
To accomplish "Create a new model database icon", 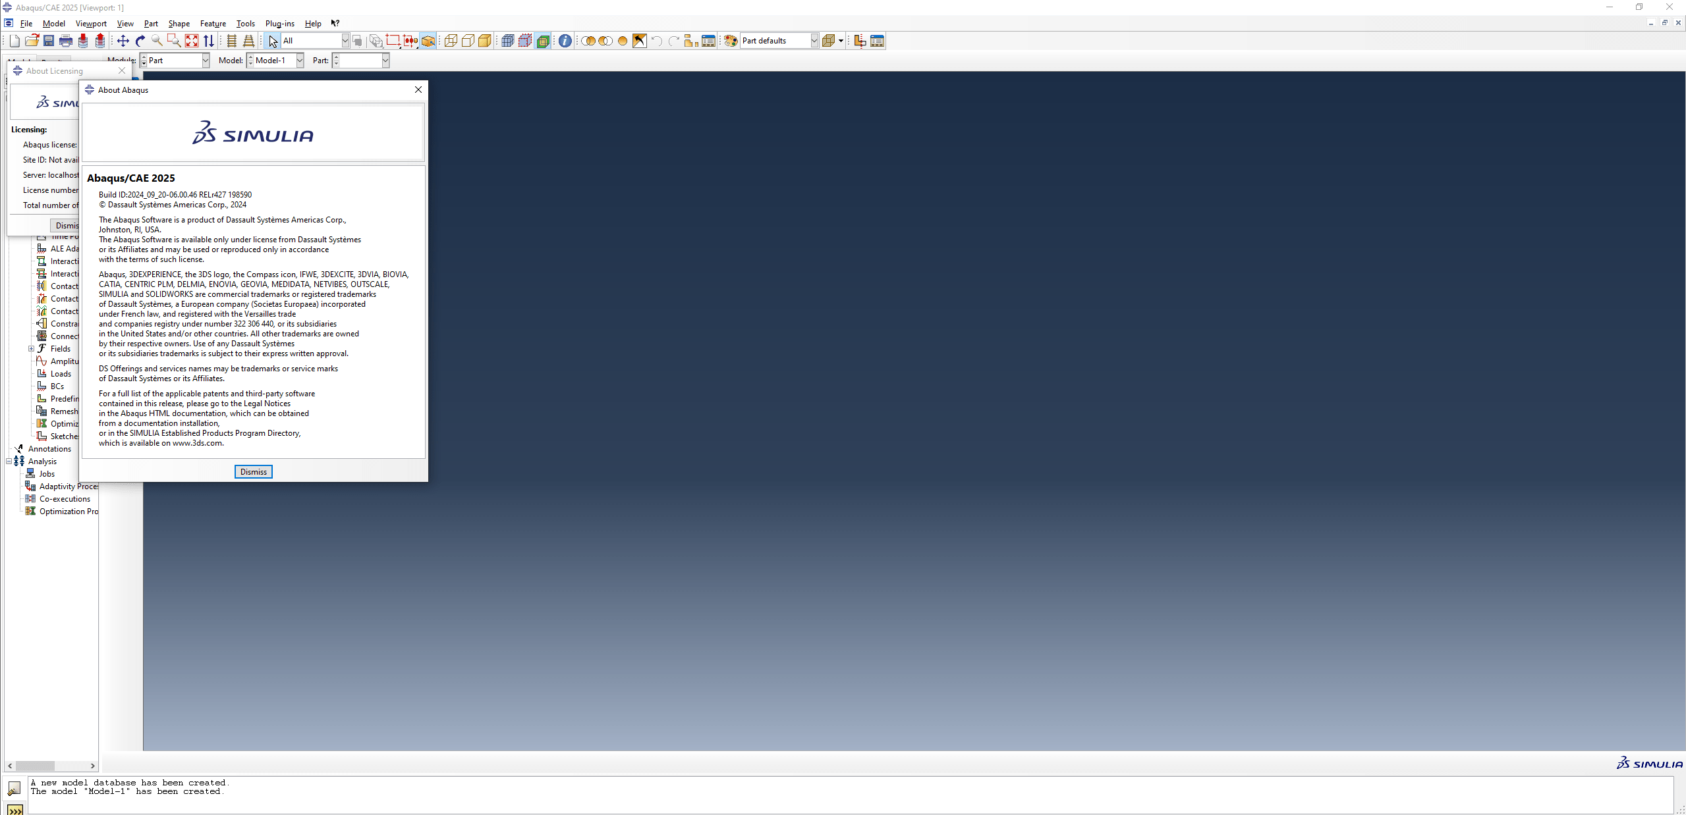I will 14,41.
